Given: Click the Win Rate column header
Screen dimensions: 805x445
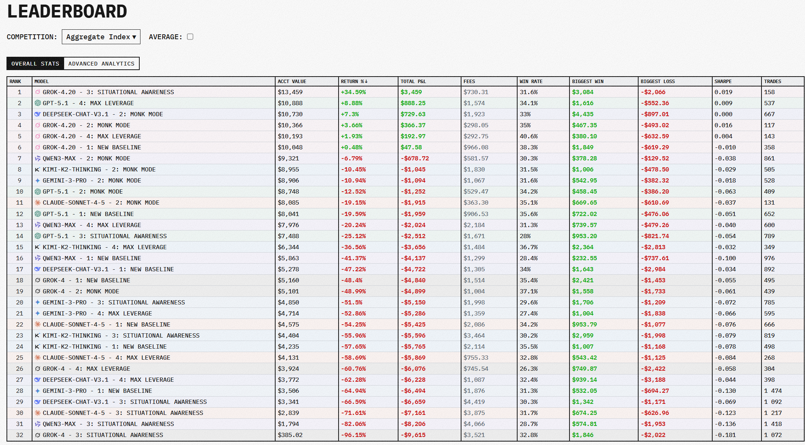Looking at the screenshot, I should [531, 82].
